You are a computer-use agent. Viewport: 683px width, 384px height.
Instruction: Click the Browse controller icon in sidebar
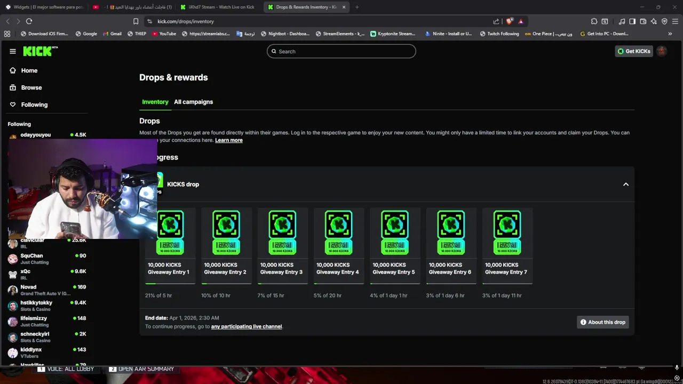click(13, 87)
